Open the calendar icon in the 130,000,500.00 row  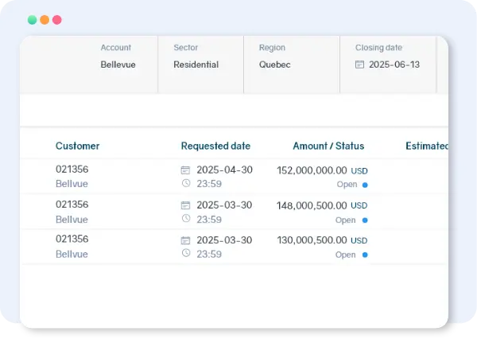185,240
